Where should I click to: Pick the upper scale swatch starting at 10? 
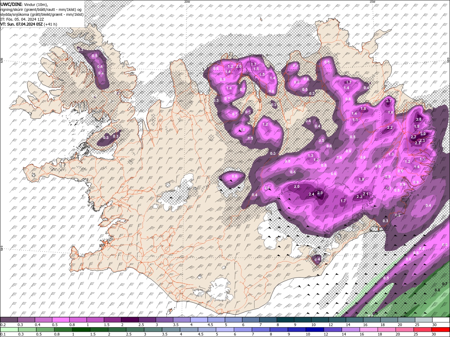pyautogui.click(x=320, y=320)
